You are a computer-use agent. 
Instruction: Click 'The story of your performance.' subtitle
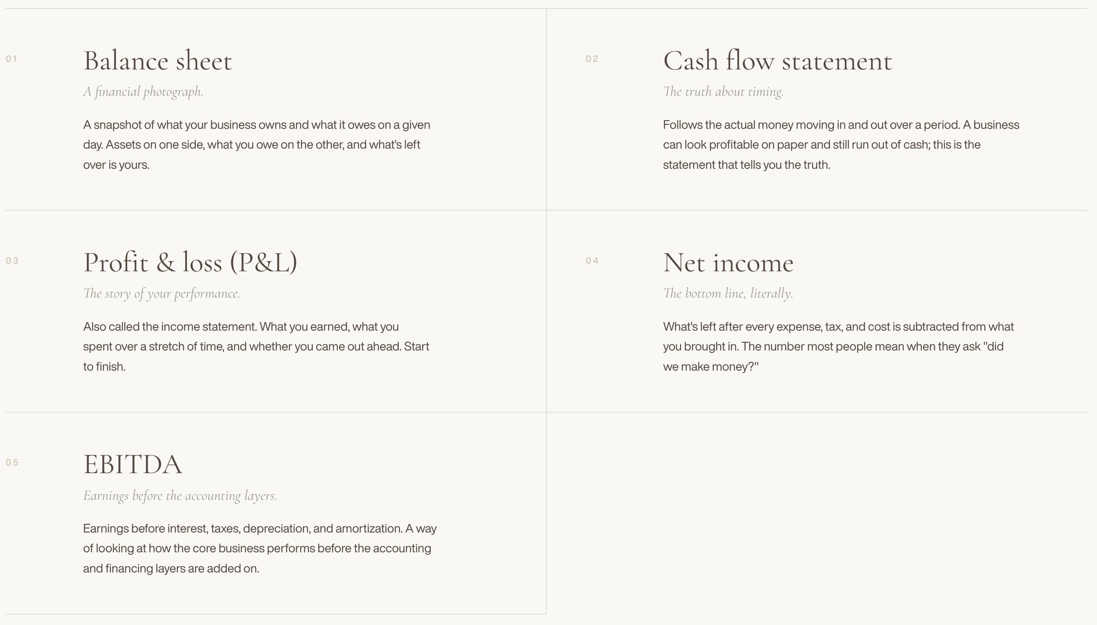coord(161,294)
